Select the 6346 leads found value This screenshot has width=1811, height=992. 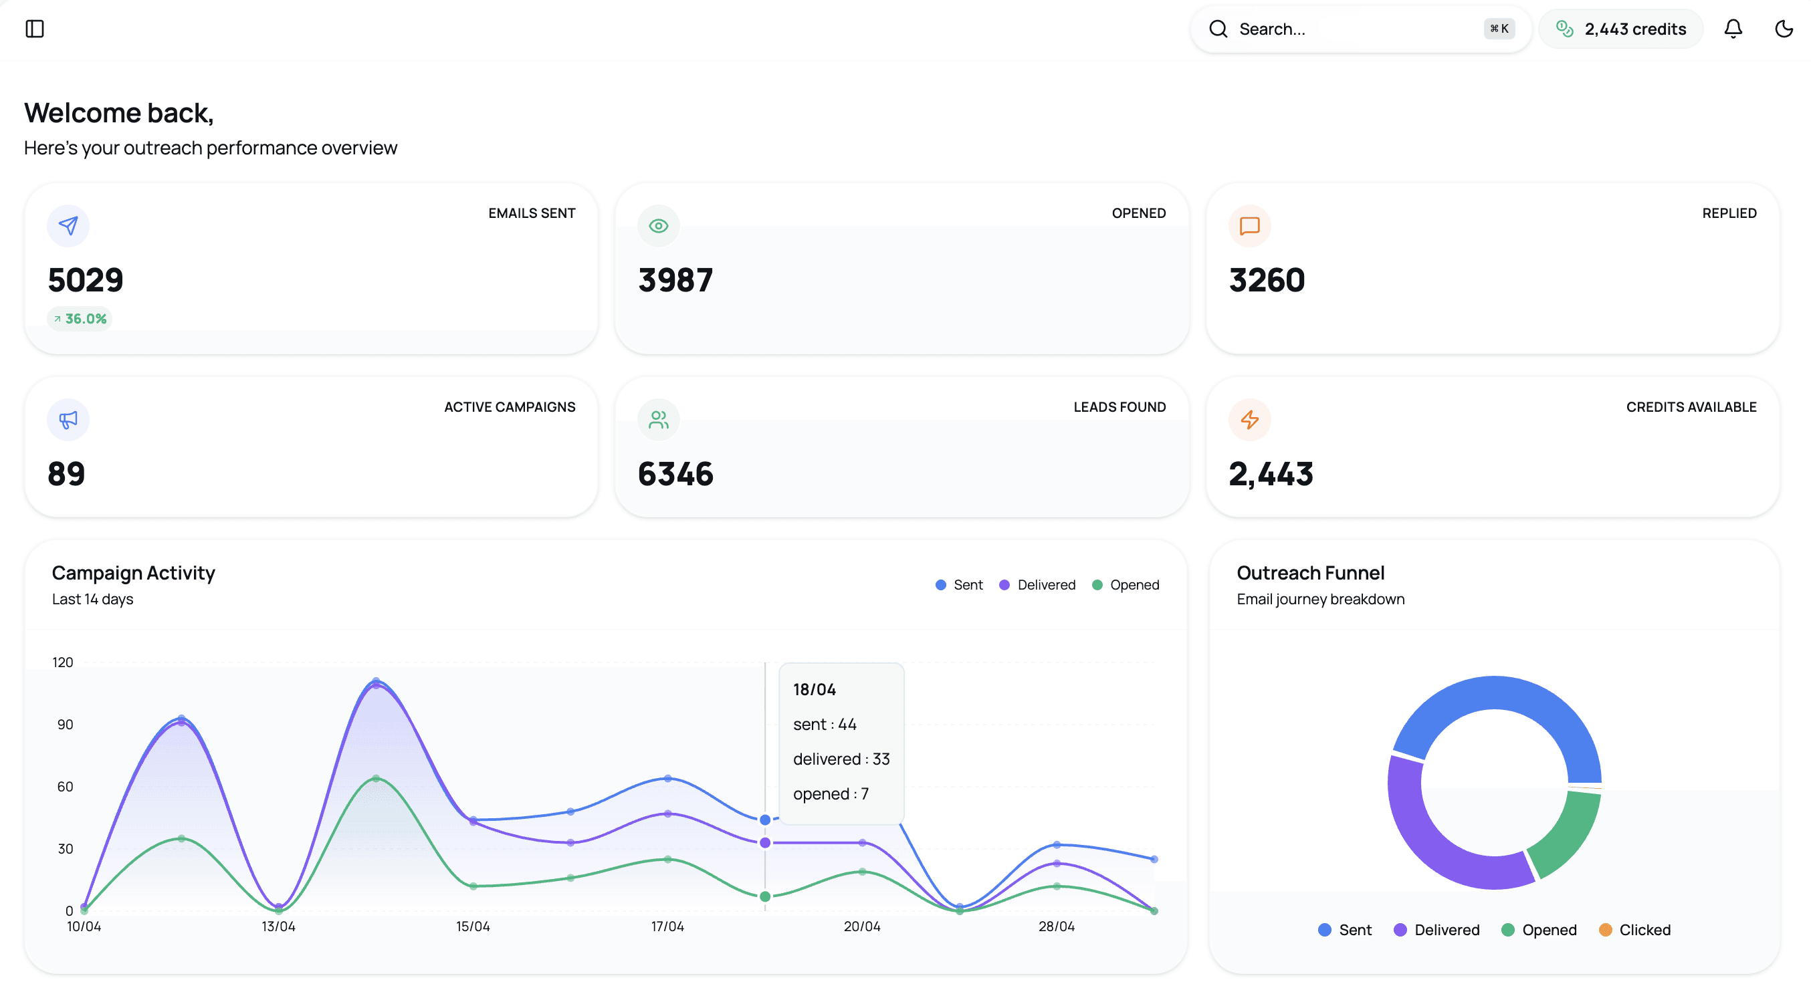[x=675, y=473]
